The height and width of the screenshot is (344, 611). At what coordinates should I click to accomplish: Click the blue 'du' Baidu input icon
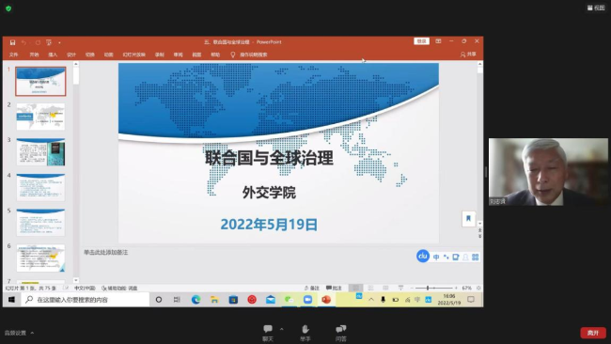pos(423,256)
